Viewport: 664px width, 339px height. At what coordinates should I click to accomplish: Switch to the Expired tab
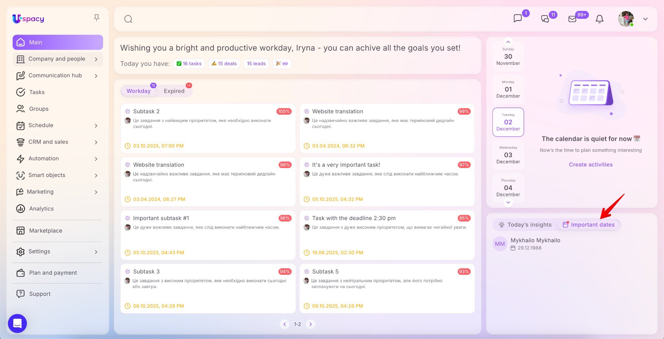174,91
